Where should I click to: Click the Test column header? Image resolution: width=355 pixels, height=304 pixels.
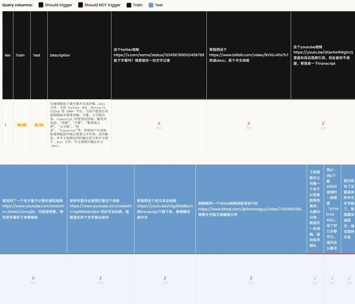(39, 55)
